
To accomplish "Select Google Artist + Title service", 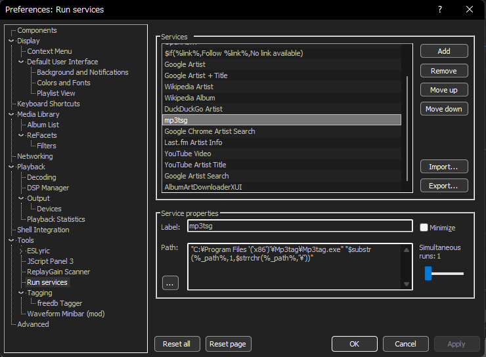I will point(282,75).
